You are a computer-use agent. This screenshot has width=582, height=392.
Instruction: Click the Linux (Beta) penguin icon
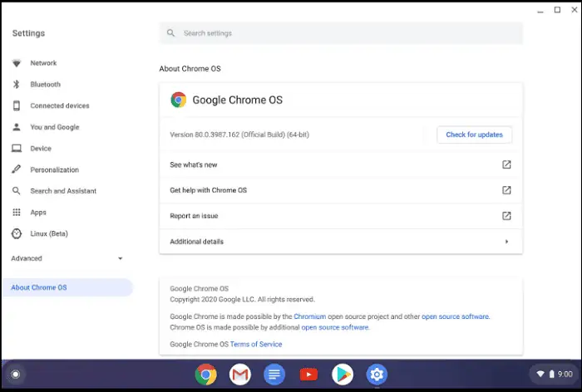pos(17,233)
